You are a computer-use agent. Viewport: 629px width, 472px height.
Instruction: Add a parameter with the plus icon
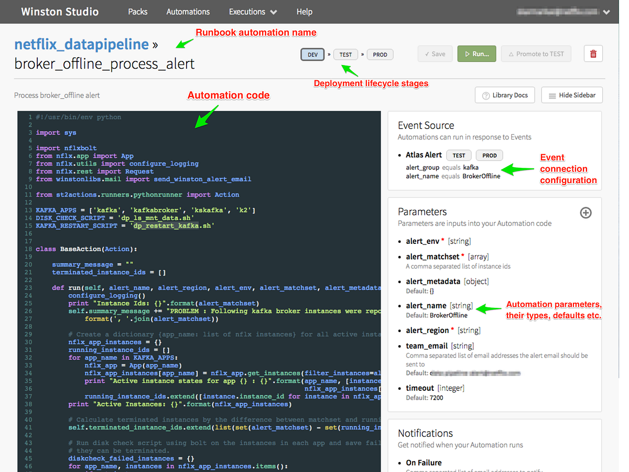[x=585, y=212]
